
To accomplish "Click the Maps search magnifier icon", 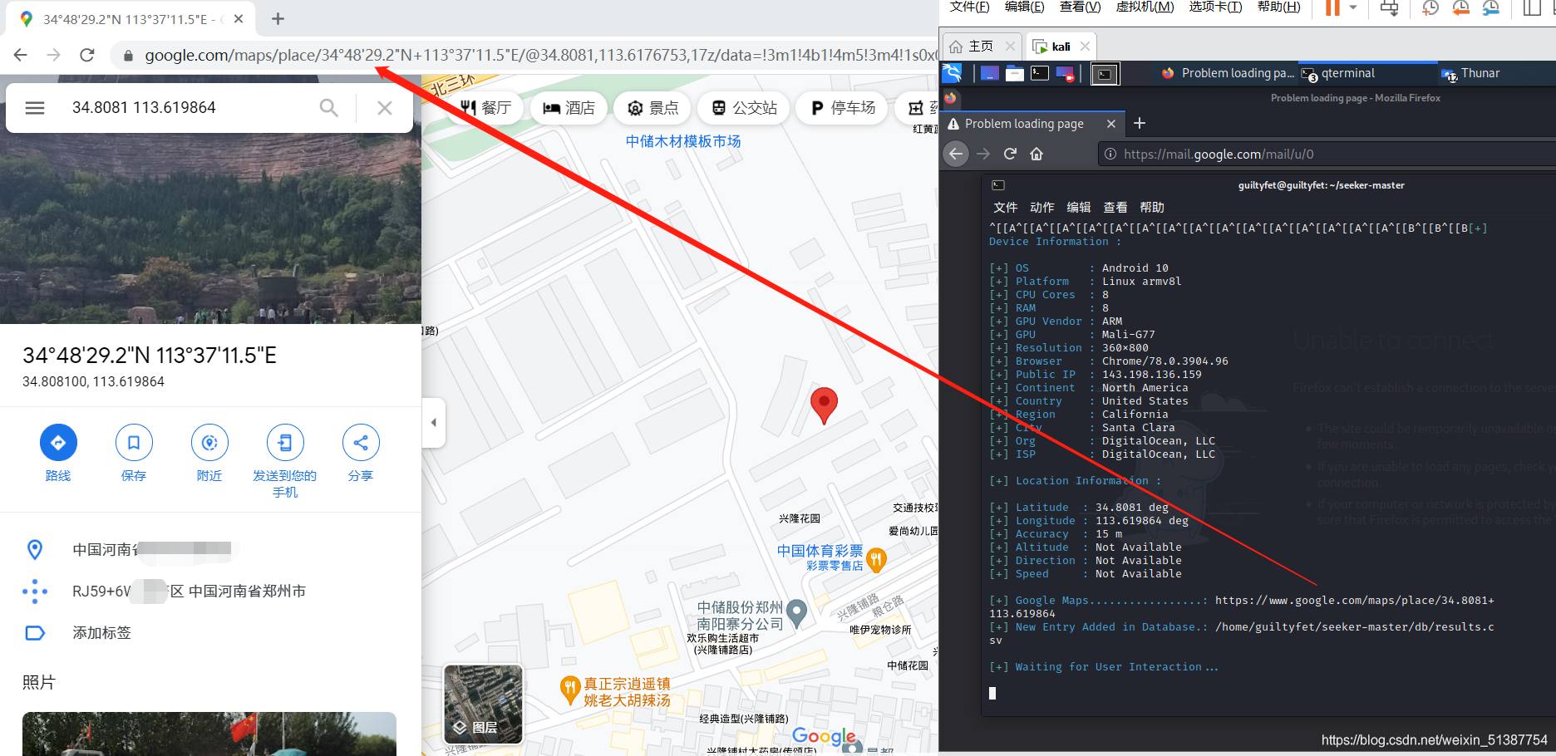I will click(x=329, y=108).
